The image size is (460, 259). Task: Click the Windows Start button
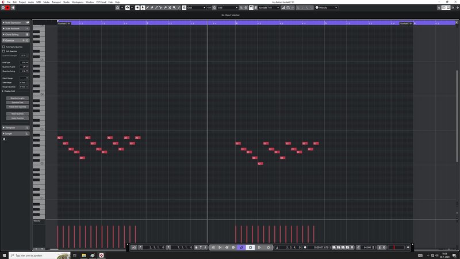click(4, 256)
